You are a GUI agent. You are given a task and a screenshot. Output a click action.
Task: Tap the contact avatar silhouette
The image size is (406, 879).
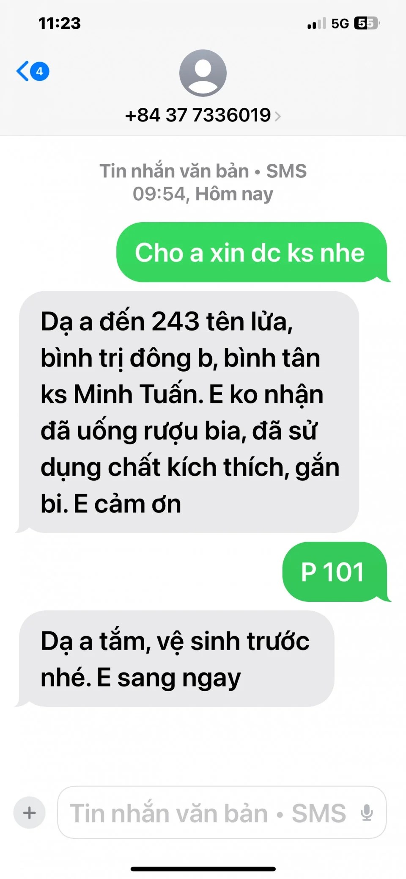point(203,73)
